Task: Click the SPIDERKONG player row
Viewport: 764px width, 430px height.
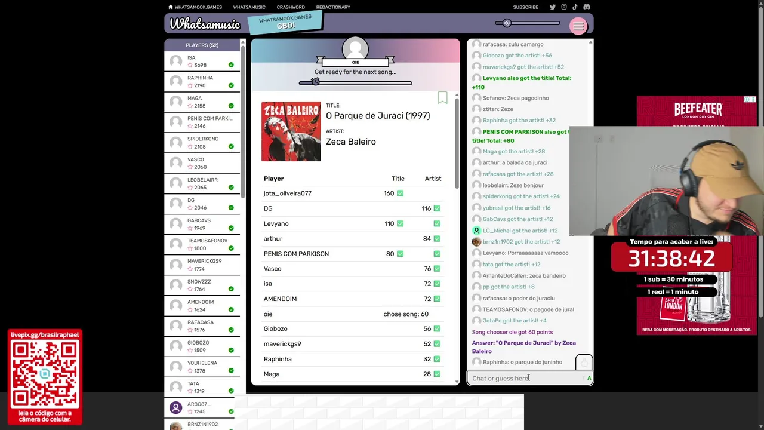Action: (202, 142)
